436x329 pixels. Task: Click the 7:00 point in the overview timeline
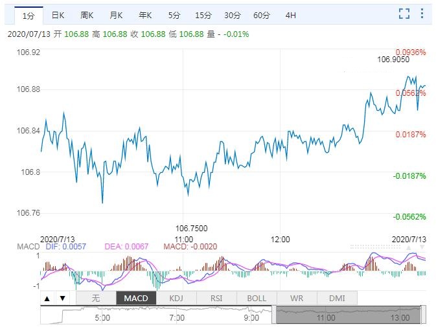(177, 317)
